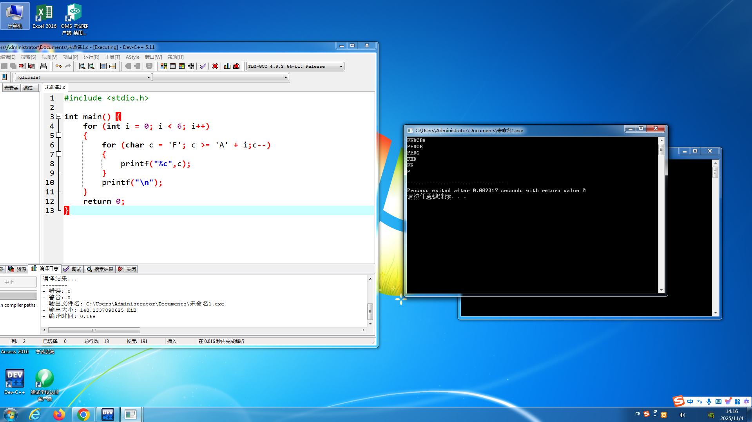Click the Find magnifier toolbar icon
Screen dimensions: 752x422
tap(82, 66)
